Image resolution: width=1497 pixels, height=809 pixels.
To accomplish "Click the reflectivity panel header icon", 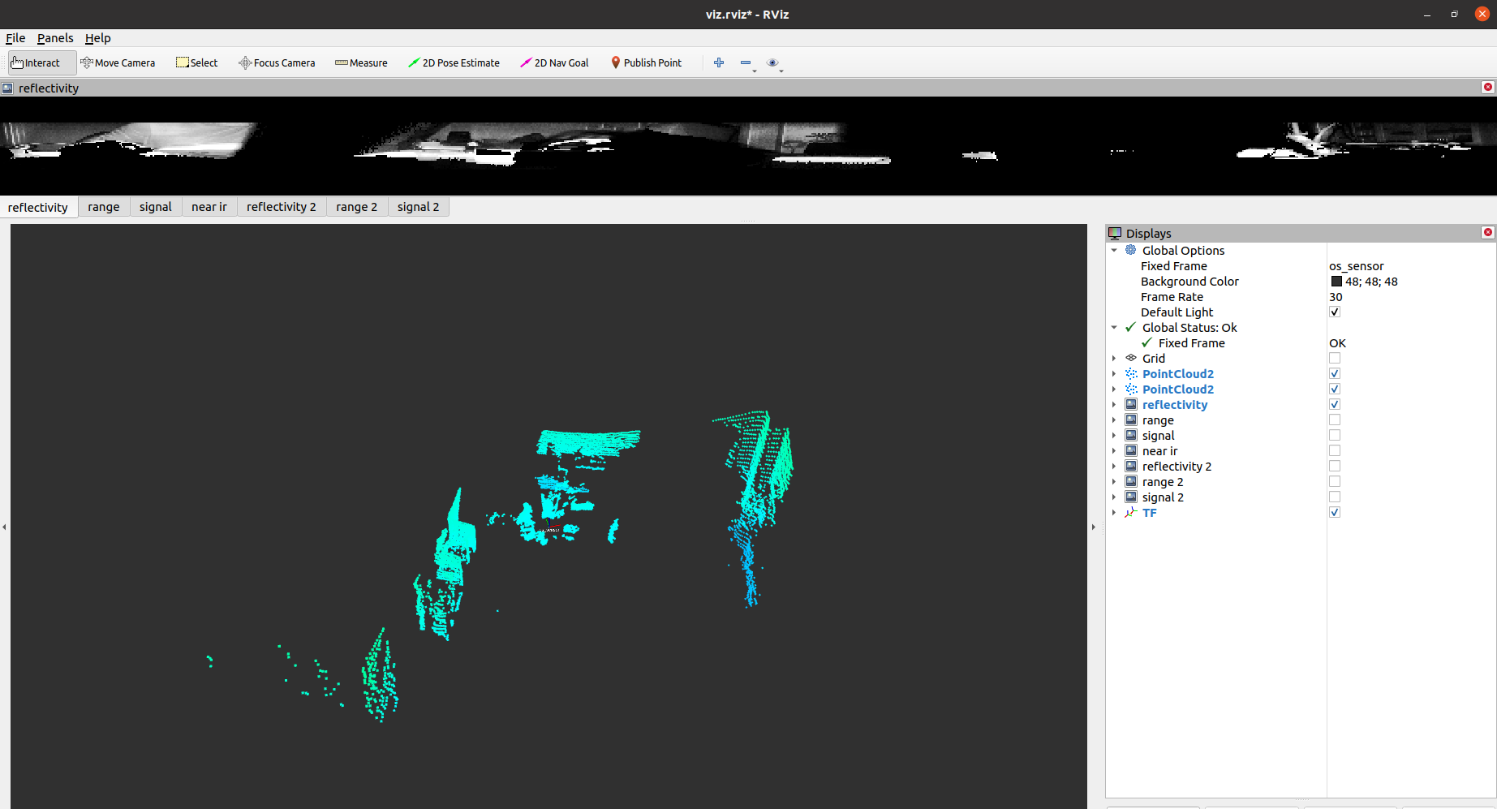I will pyautogui.click(x=7, y=88).
